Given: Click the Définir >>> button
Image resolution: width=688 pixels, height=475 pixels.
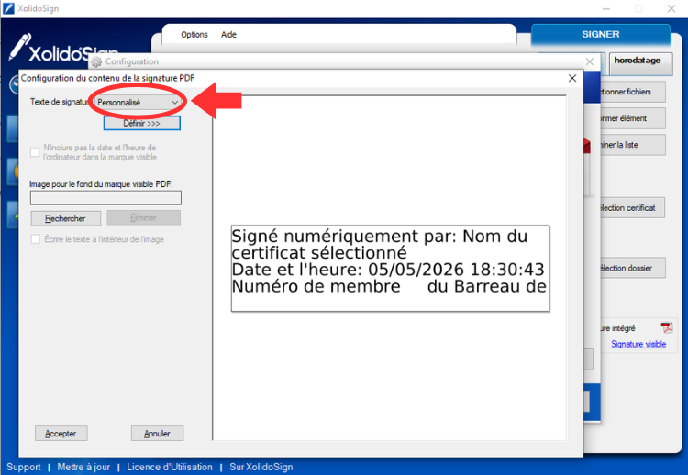Looking at the screenshot, I should [141, 123].
